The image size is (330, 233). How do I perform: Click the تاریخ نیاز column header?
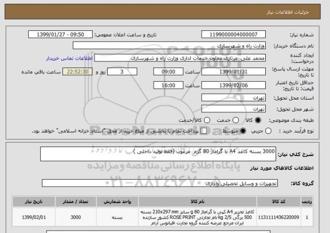(x=34, y=202)
